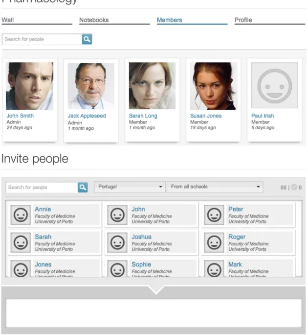Screen dimensions: 308x335
Task: Focus the invite Search for people field
Action: [x=42, y=188]
